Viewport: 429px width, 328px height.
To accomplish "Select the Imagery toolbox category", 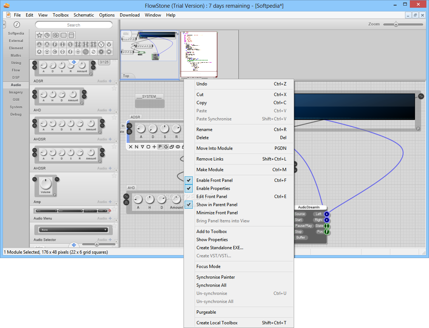I will [x=16, y=92].
